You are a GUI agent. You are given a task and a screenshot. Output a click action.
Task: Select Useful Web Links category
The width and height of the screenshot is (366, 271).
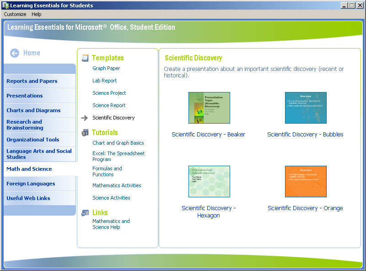coord(40,198)
